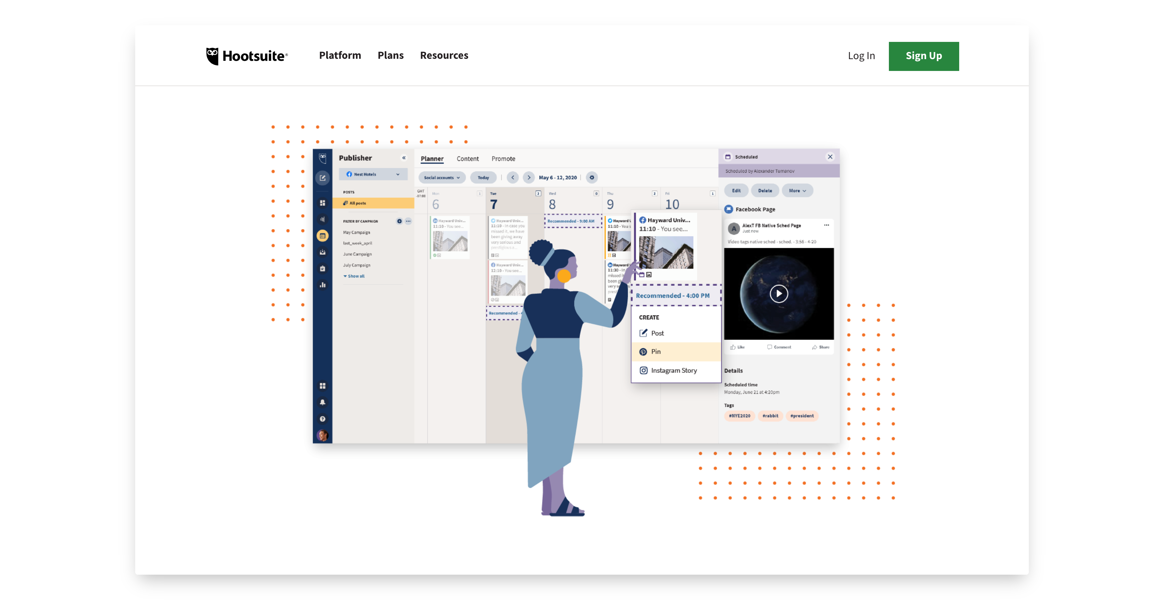Click the Like thumbs-up icon

tap(733, 347)
